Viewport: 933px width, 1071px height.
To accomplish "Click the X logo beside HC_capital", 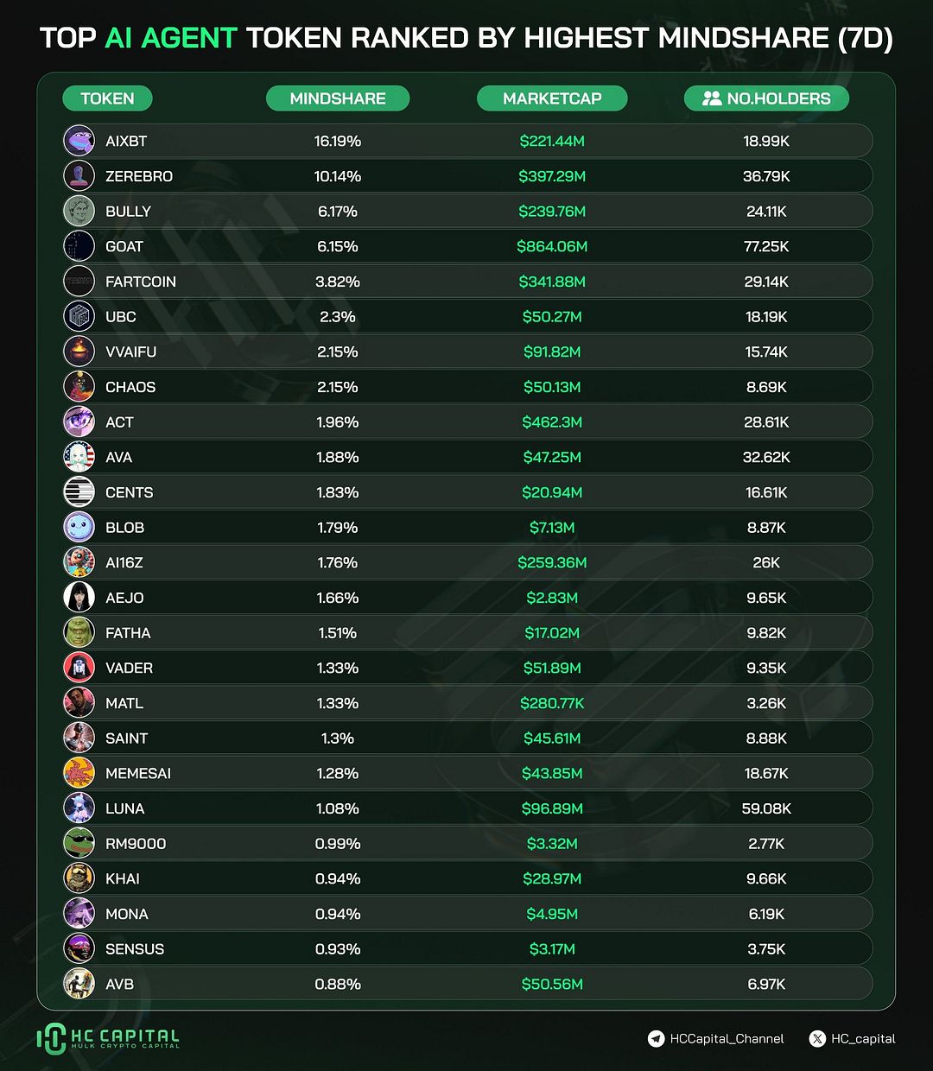I will pos(817,1039).
